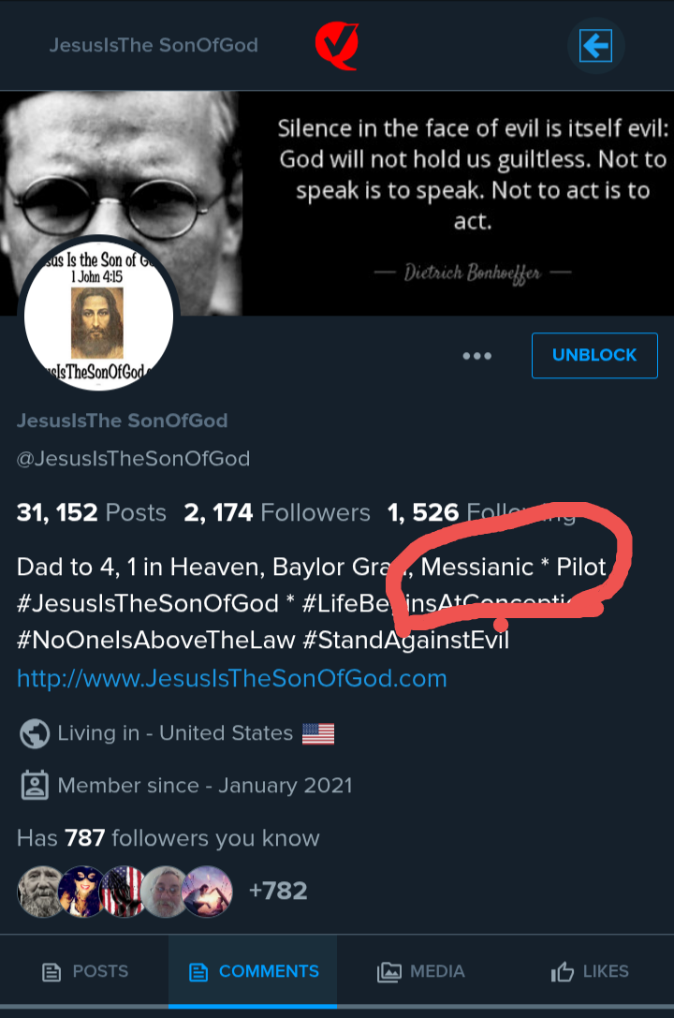The height and width of the screenshot is (1018, 674).
Task: Open the JesusIsTheSonOfGod.com website link
Action: coord(231,678)
